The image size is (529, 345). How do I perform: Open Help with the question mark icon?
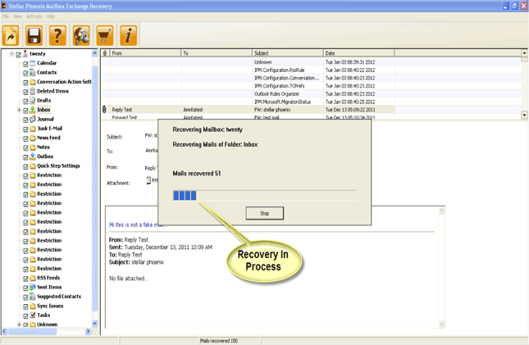(x=57, y=35)
